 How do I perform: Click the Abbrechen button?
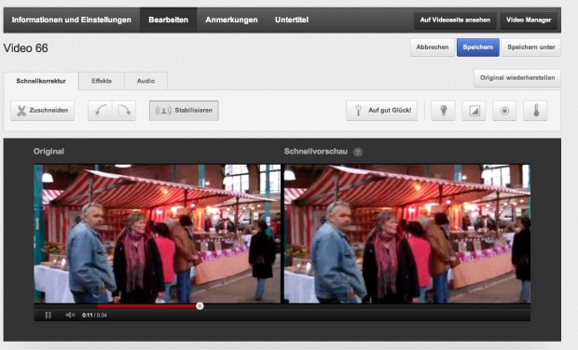(433, 47)
